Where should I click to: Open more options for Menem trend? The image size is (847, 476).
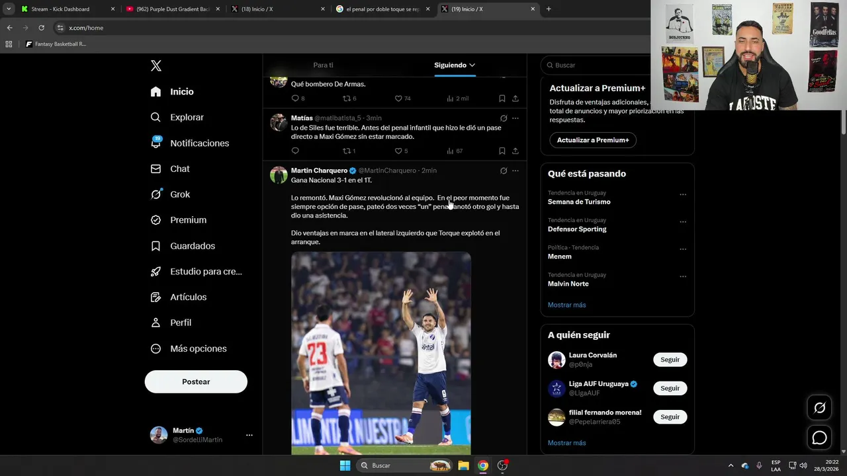[683, 249]
